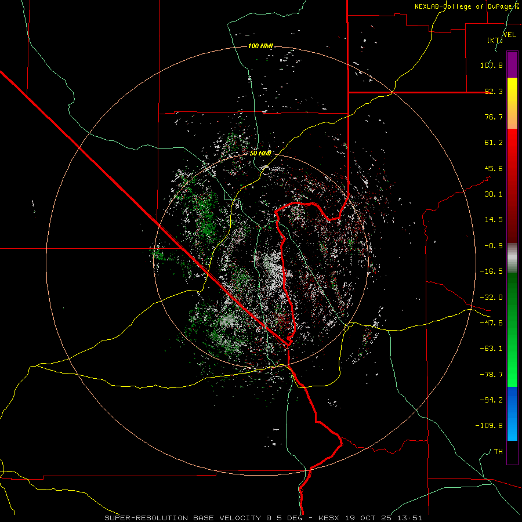Select the -63.1 velocity scale value
Screen dimensions: 522x522
491,349
